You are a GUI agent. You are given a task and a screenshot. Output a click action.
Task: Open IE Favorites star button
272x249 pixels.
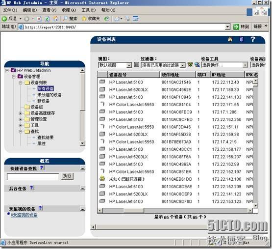(91, 19)
